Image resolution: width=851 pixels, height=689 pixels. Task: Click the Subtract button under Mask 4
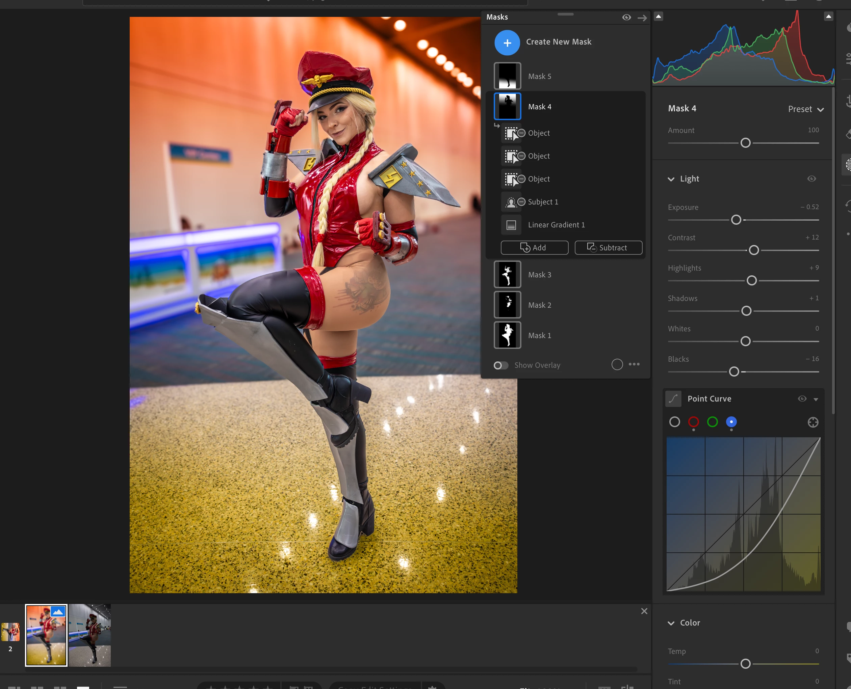608,248
